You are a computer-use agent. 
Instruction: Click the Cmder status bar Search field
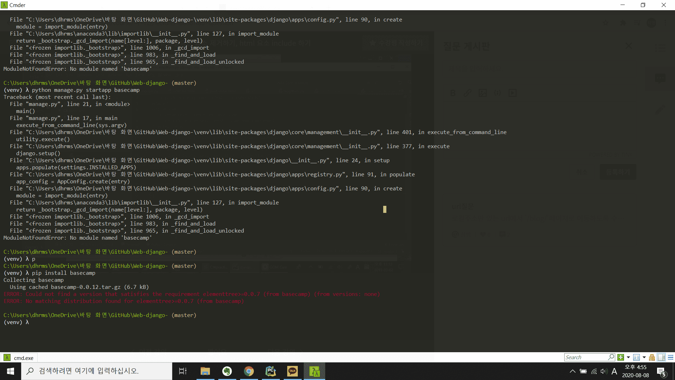point(586,357)
